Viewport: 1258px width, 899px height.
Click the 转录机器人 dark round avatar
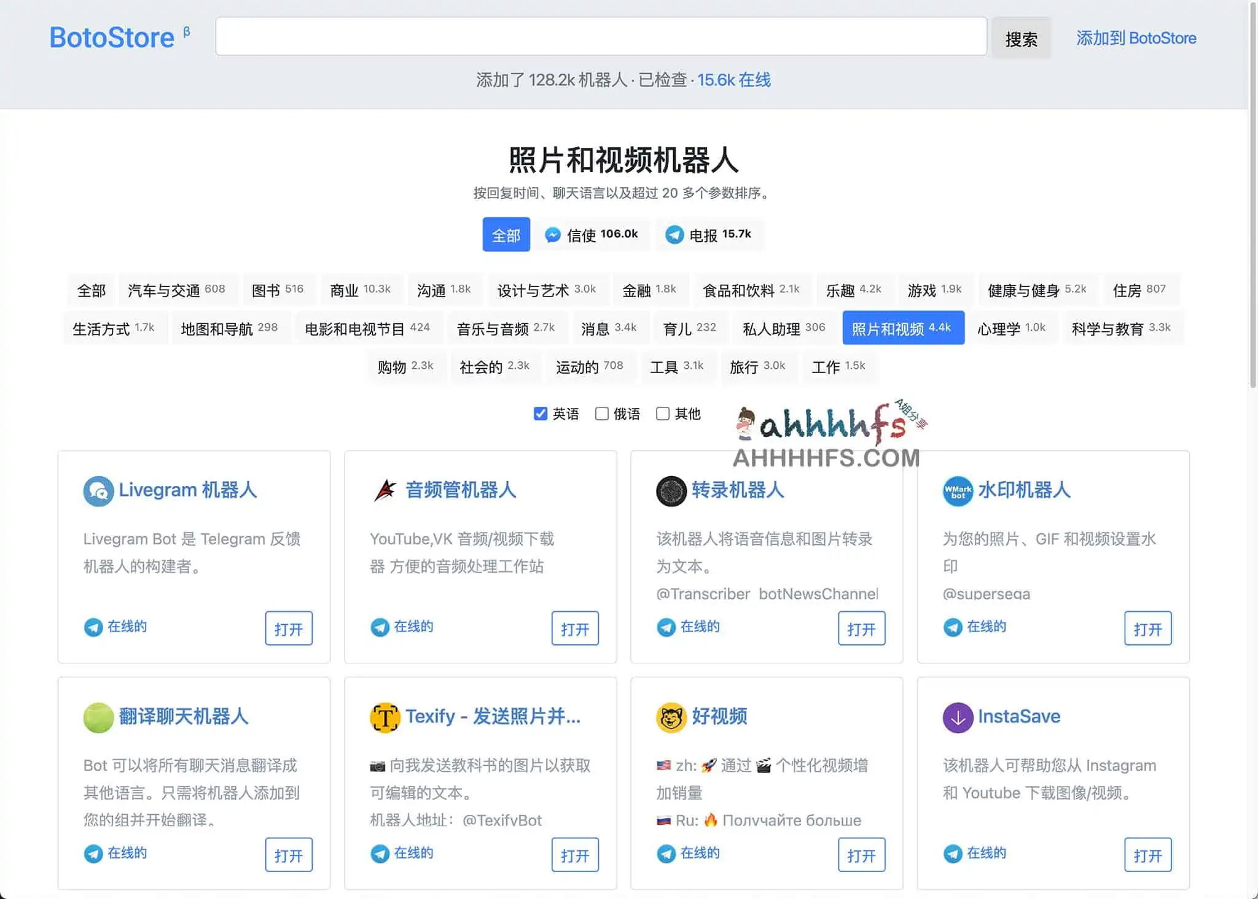point(671,491)
